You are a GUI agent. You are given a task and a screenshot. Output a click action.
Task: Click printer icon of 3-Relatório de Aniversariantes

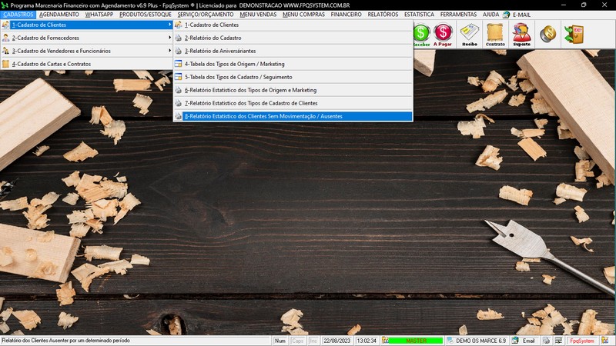click(x=179, y=51)
